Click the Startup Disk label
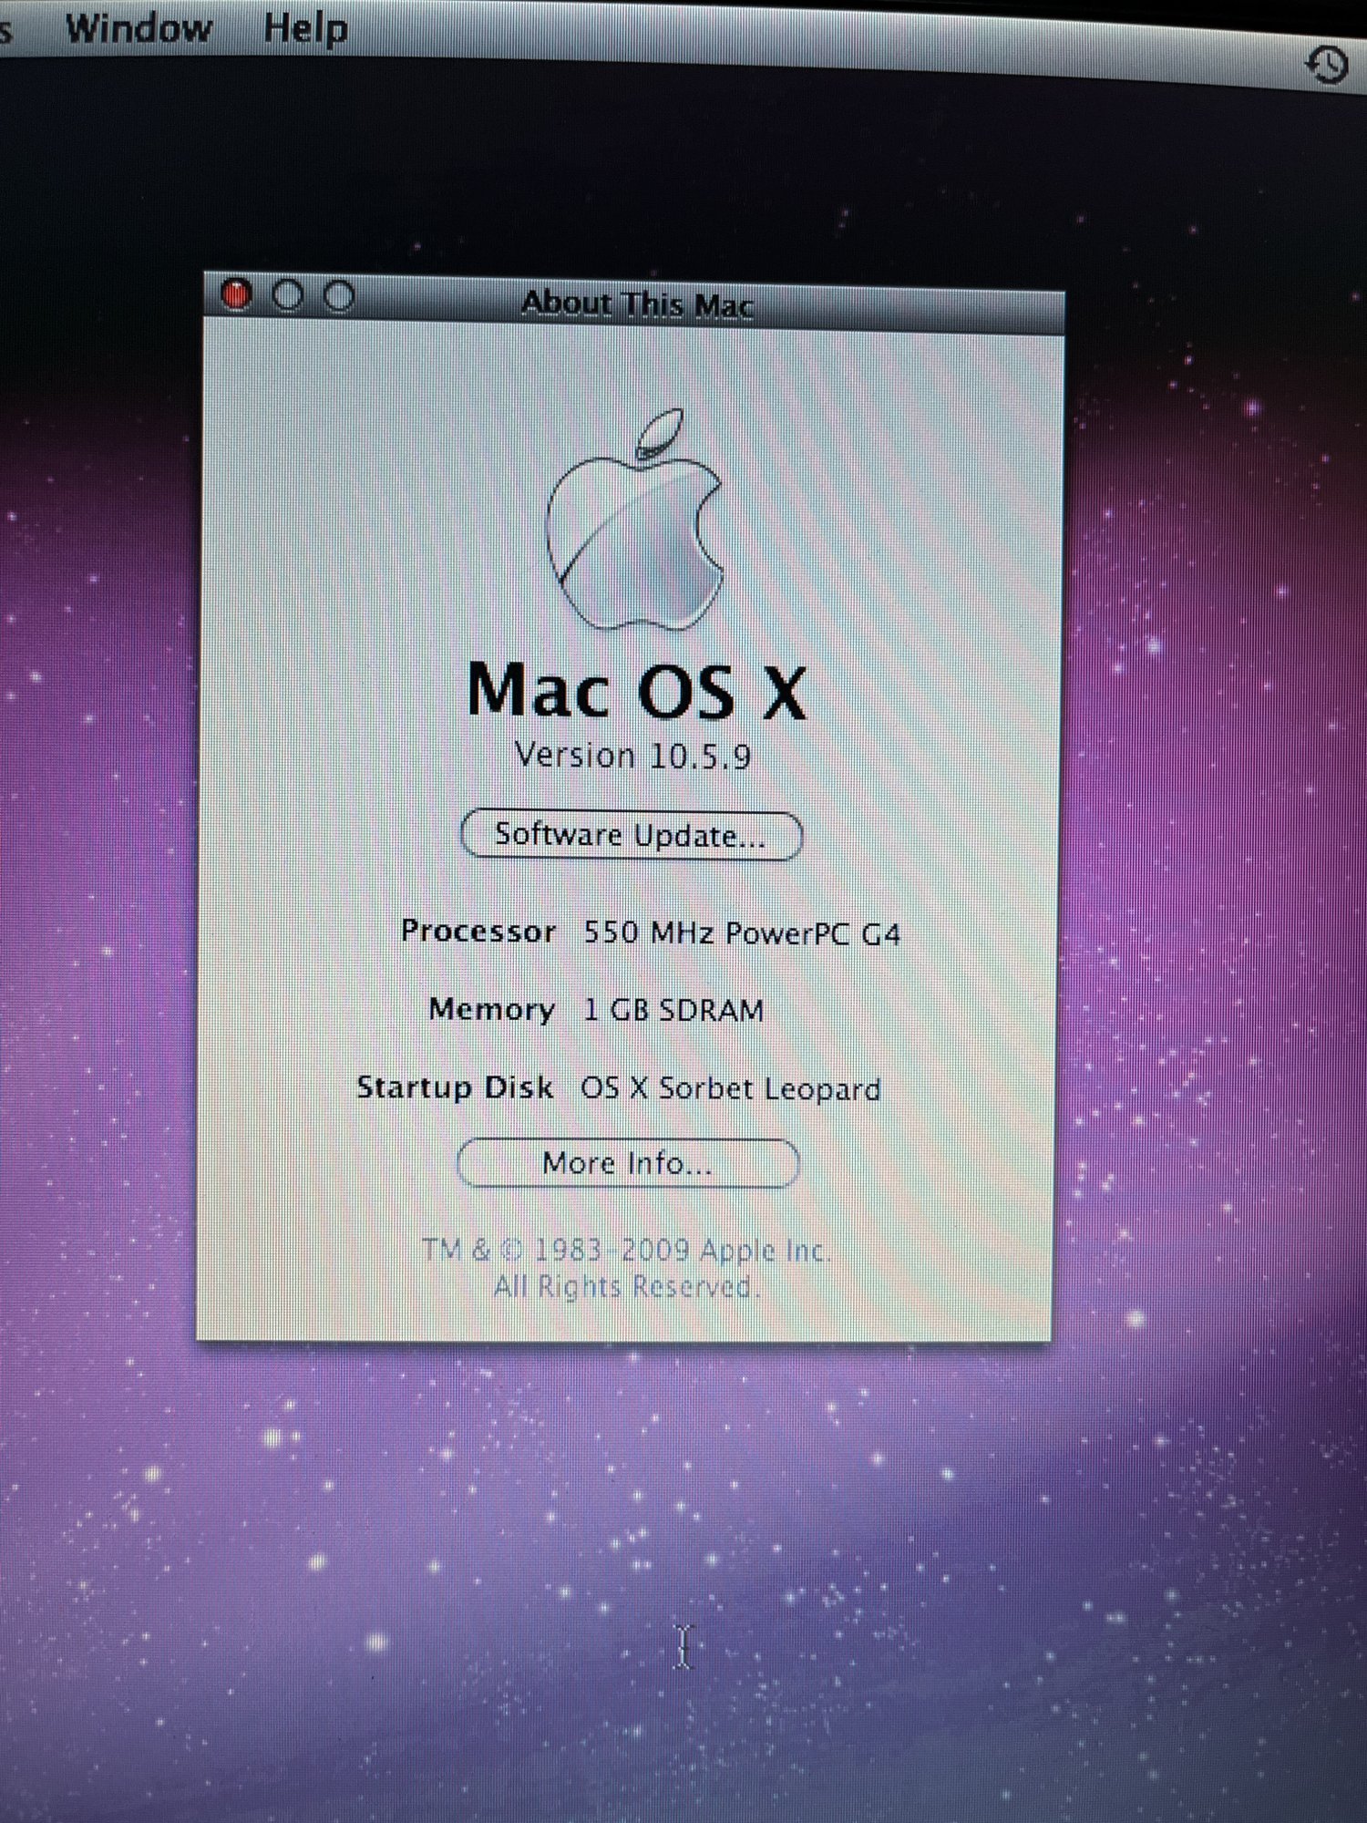Viewport: 1367px width, 1823px height. click(x=455, y=1087)
